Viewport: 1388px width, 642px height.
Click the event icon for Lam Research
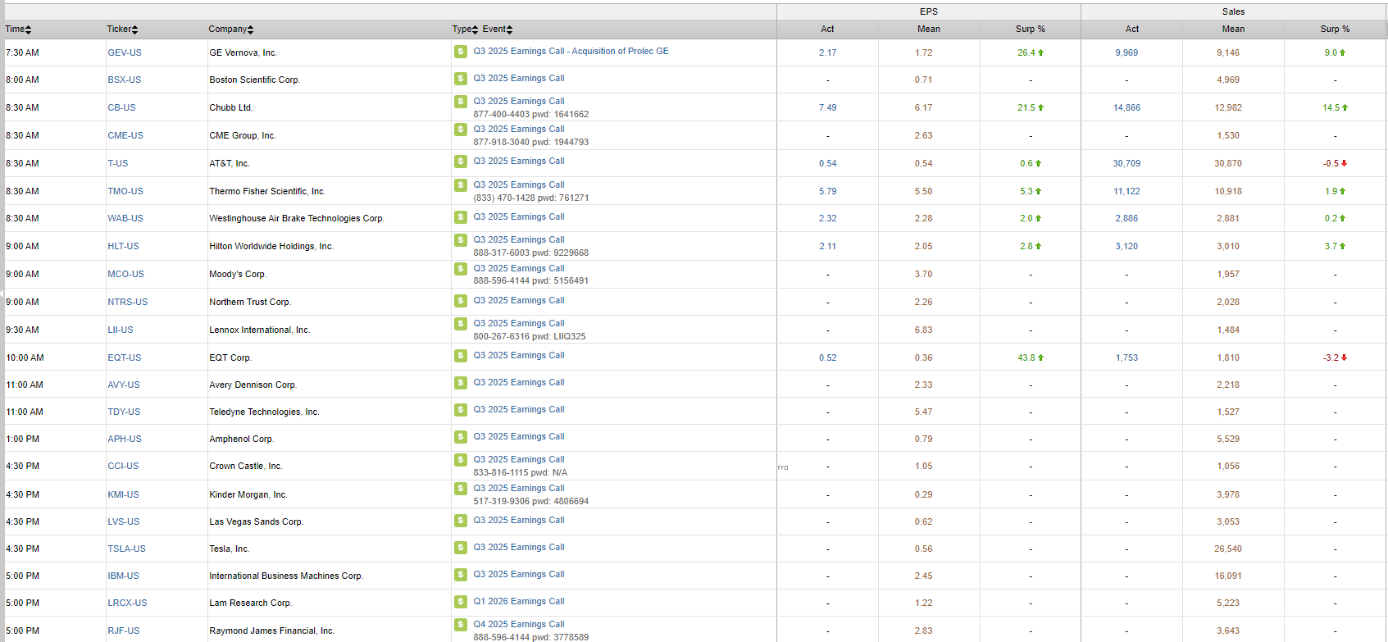461,602
